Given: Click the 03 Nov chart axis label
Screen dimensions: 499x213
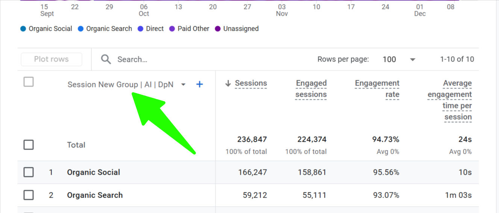Looking at the screenshot, I should (x=282, y=10).
